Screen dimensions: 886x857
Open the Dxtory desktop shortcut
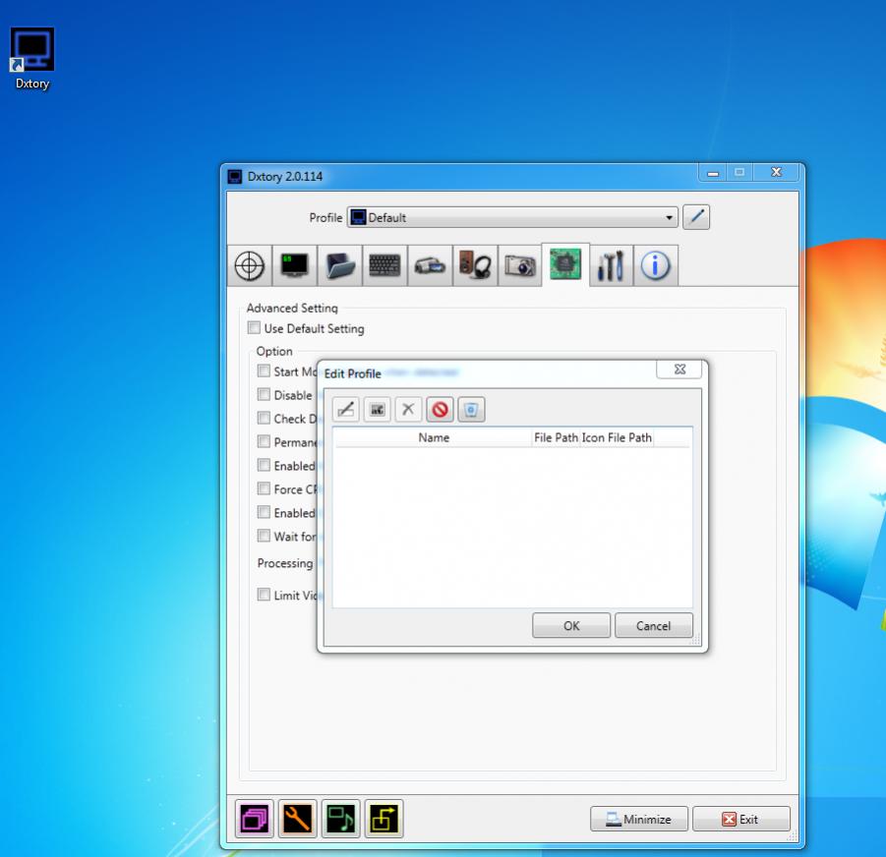[32, 59]
